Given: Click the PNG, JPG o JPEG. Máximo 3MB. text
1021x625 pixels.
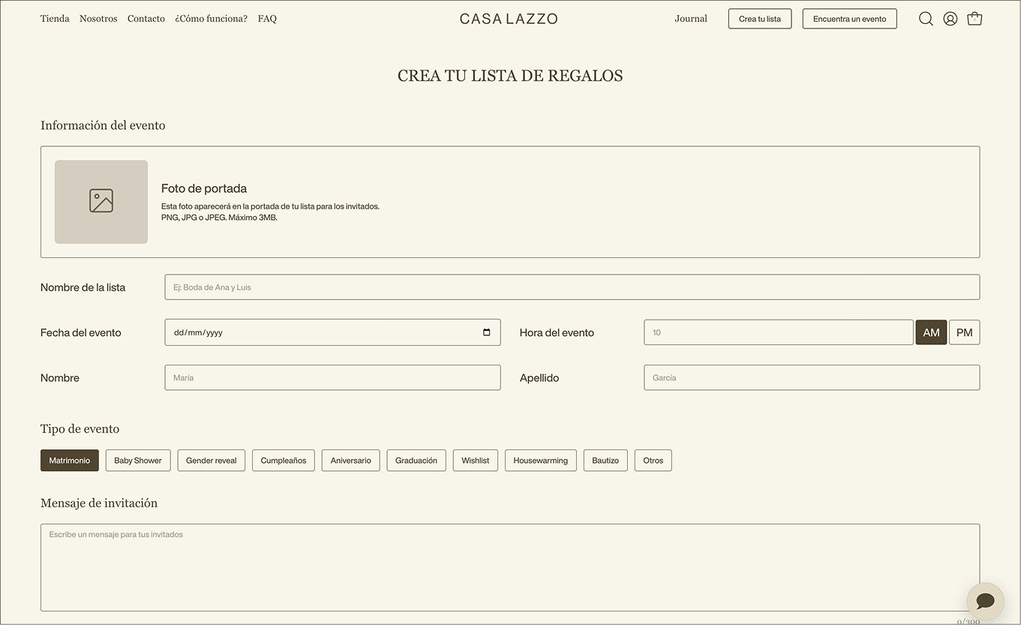Looking at the screenshot, I should [x=219, y=218].
